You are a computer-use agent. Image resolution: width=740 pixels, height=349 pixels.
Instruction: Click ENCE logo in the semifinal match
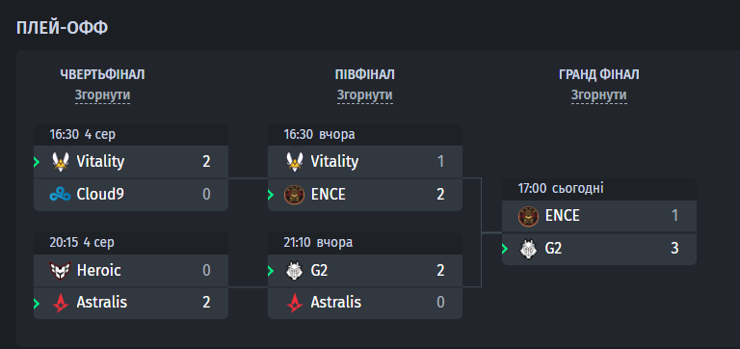pos(295,194)
